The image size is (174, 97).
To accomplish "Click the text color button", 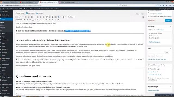I will [x=33, y=20].
